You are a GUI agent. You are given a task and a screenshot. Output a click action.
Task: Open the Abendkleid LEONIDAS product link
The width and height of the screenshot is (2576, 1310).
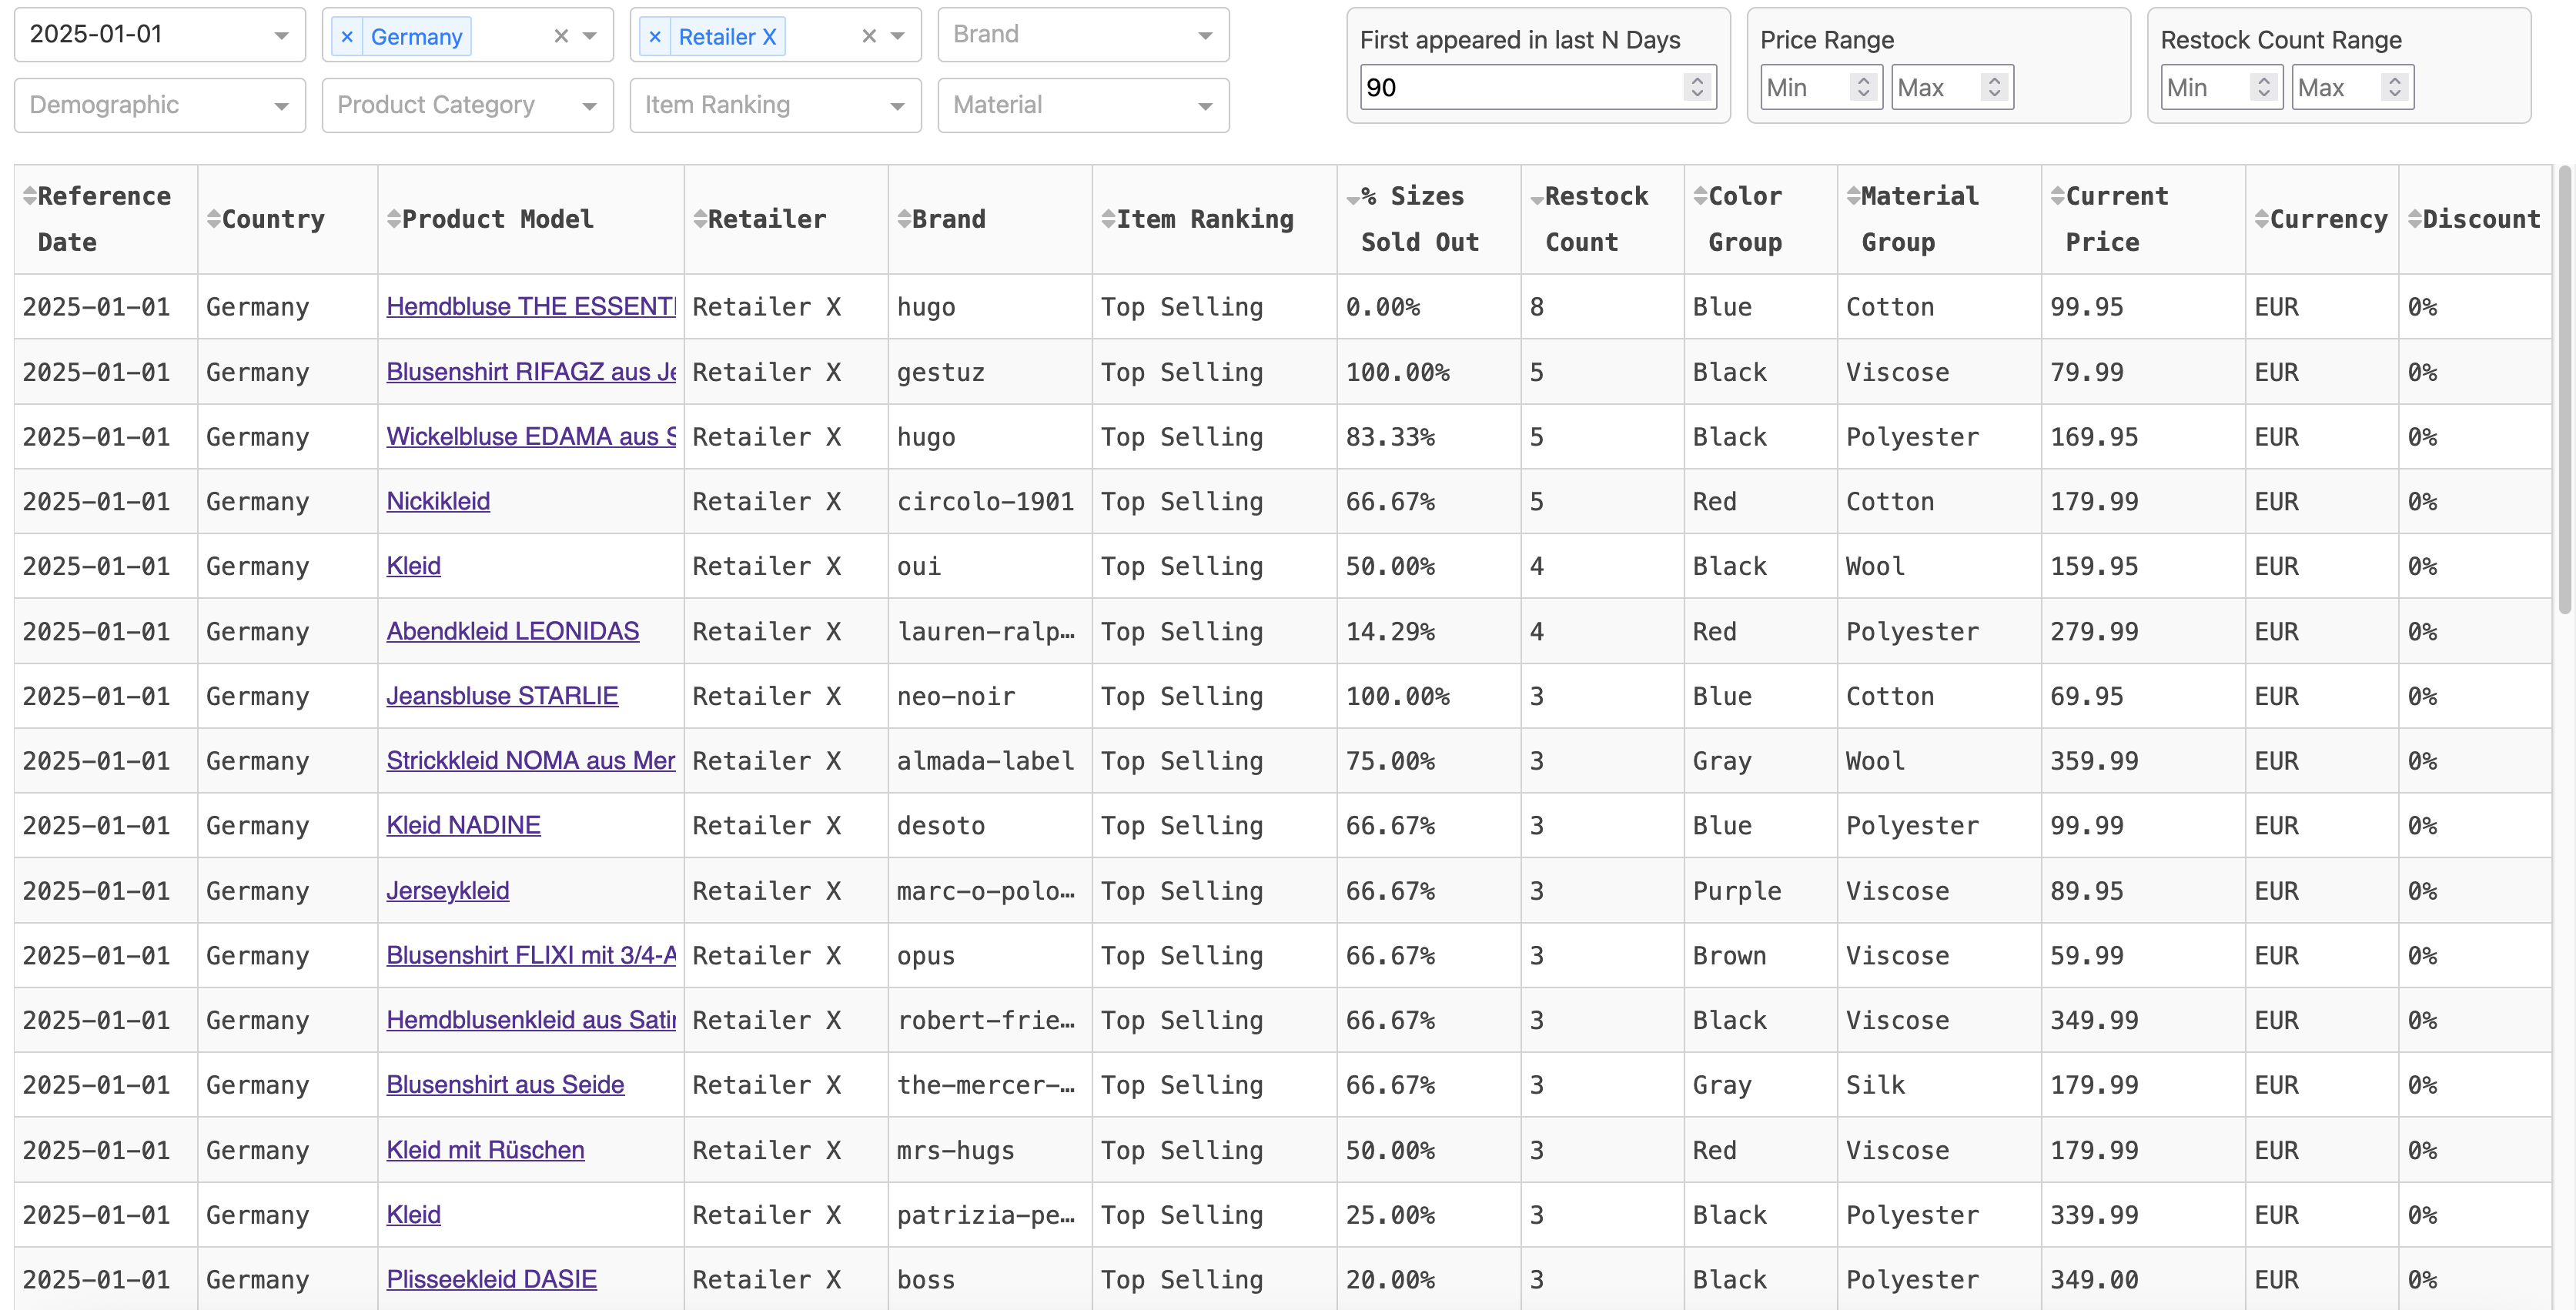[513, 631]
